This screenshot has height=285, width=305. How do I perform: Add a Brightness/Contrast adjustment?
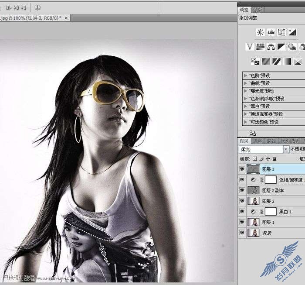260,32
